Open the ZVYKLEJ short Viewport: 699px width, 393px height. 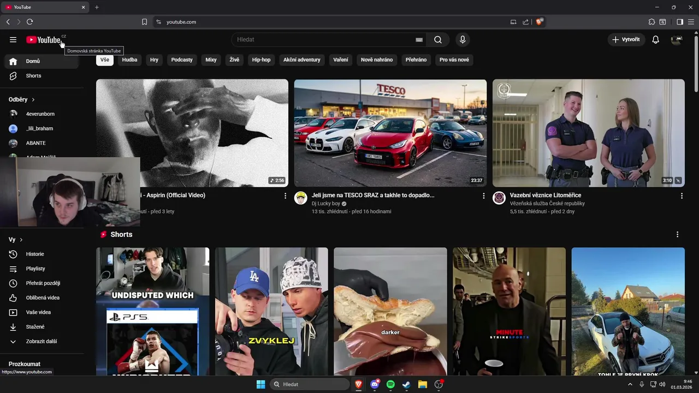click(271, 312)
